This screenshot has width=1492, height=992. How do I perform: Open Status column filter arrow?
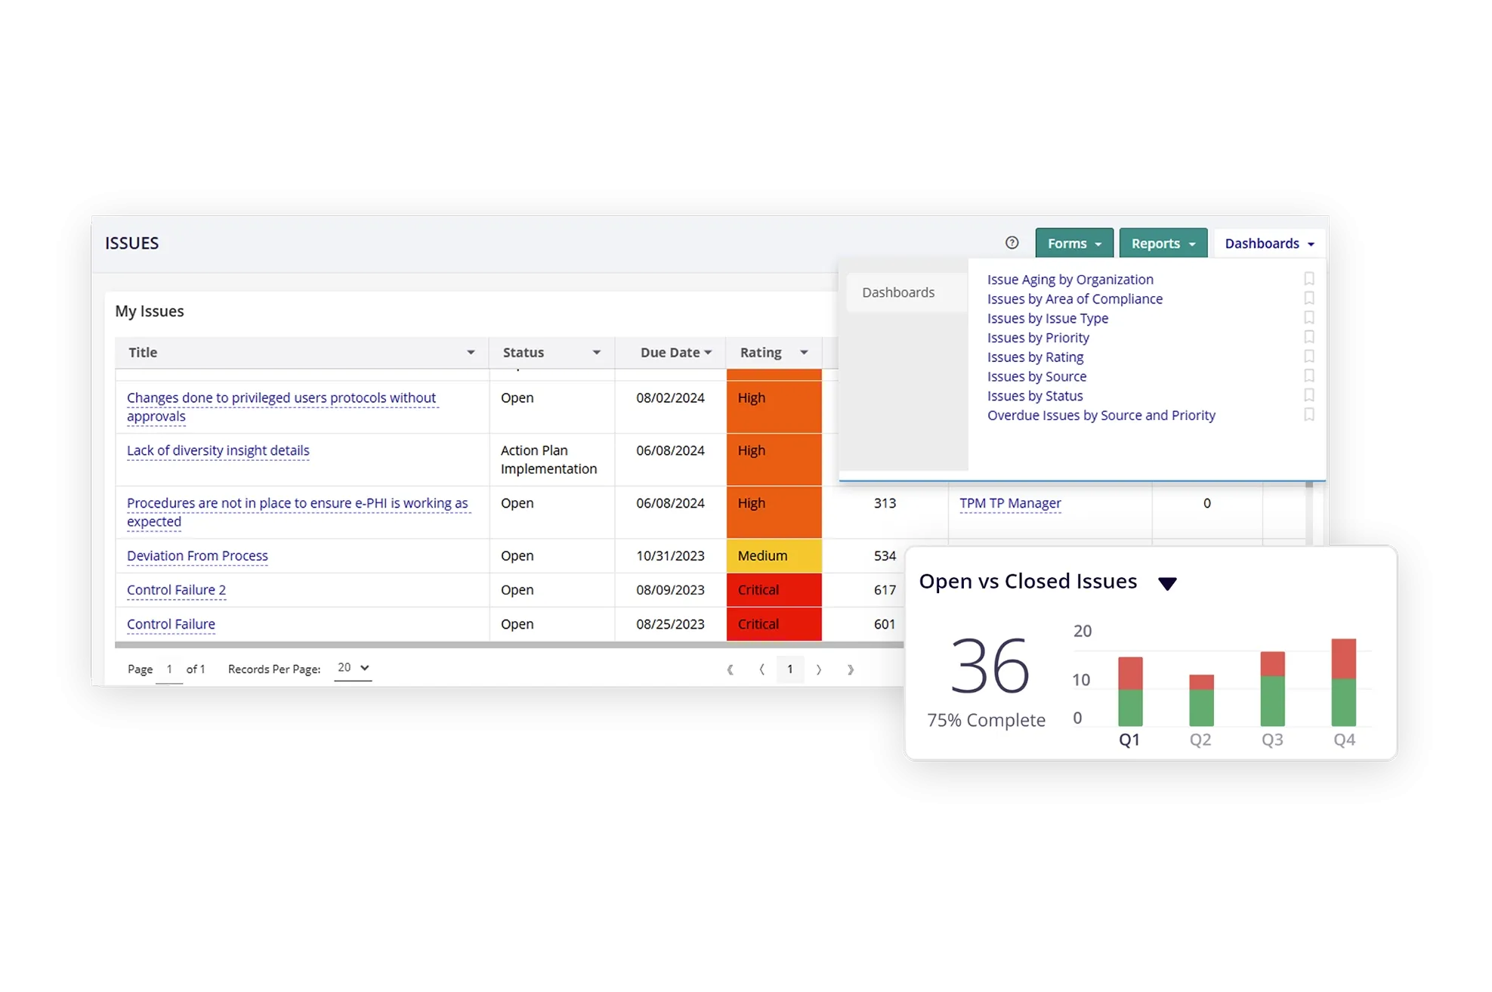click(x=596, y=353)
